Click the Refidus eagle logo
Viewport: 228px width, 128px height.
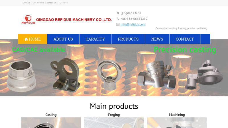(x=28, y=19)
